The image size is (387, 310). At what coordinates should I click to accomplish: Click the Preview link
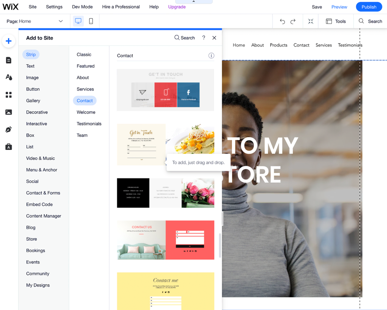pyautogui.click(x=339, y=7)
